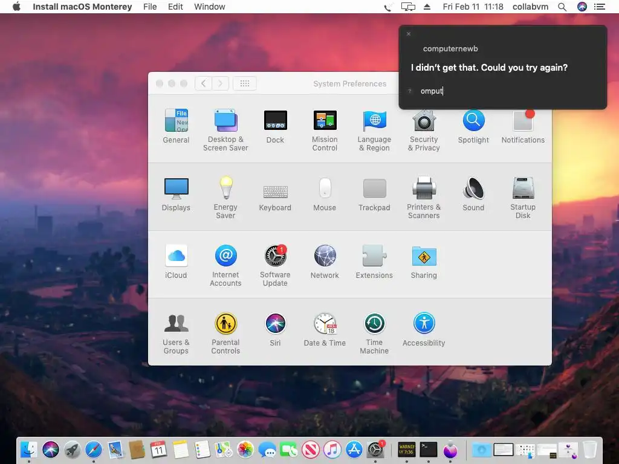
Task: Open the Apple menu
Action: 16,7
